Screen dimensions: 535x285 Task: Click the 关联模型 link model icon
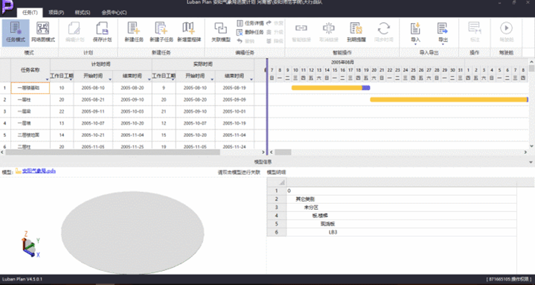(221, 28)
